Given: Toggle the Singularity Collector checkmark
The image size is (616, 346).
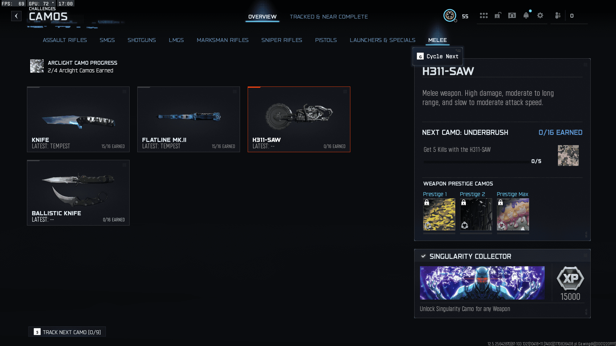Looking at the screenshot, I should [x=423, y=256].
